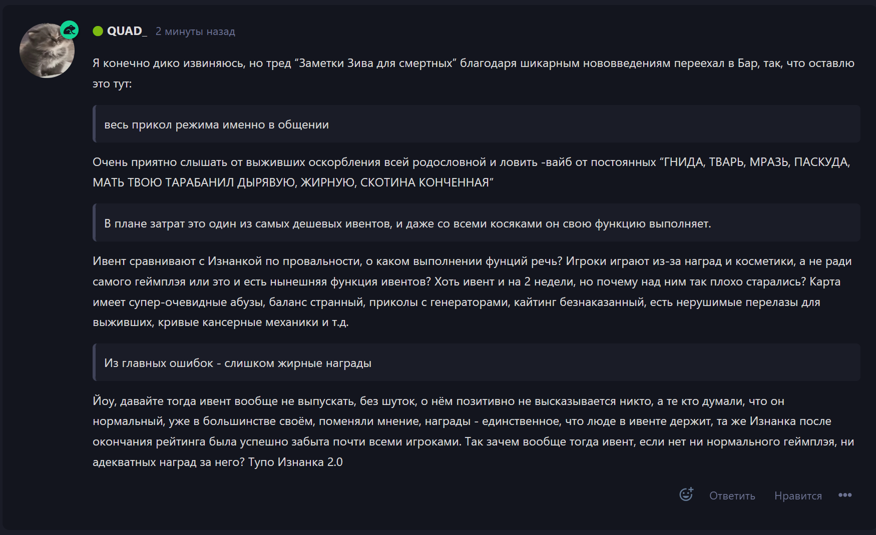The image size is (876, 535).
Task: Reply to the post with Ответить
Action: [732, 495]
